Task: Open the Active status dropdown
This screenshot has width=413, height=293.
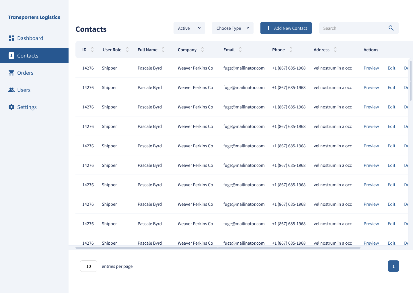Action: click(x=189, y=28)
